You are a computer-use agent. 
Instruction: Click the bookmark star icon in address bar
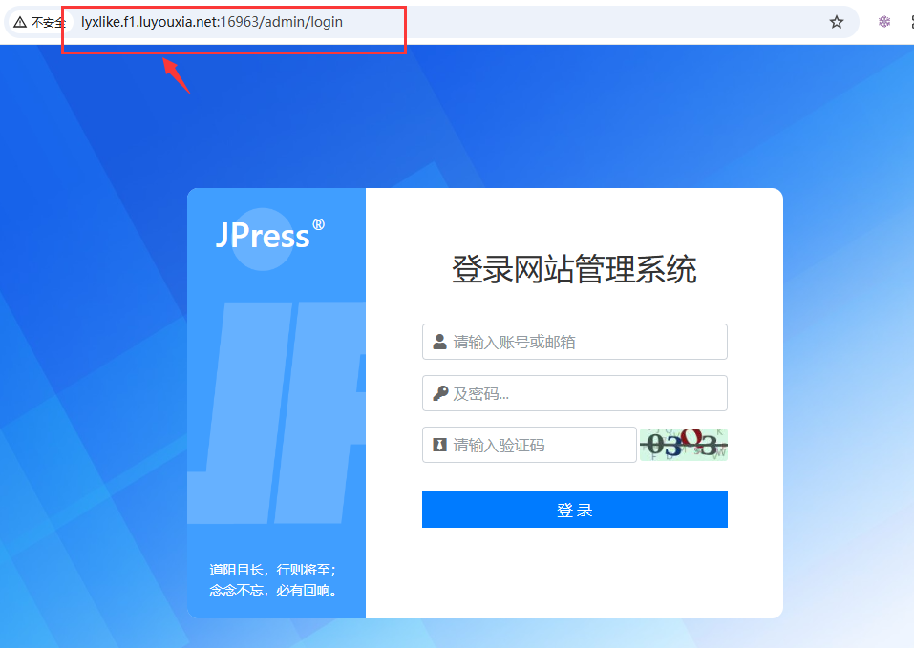(837, 22)
